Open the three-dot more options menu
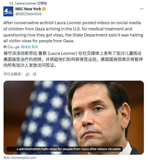This screenshot has height=163, width=148. click(142, 9)
